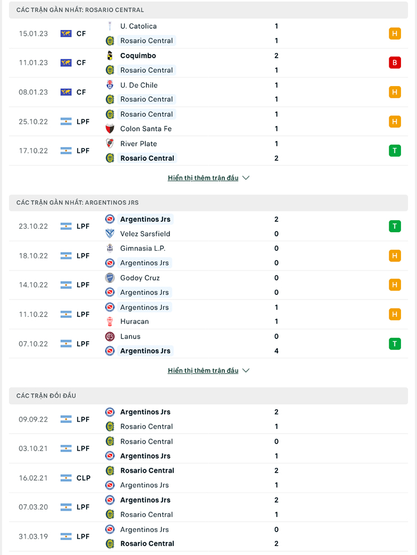Expand more matches under Rosario Central section
This screenshot has height=555, width=417.
click(x=203, y=178)
